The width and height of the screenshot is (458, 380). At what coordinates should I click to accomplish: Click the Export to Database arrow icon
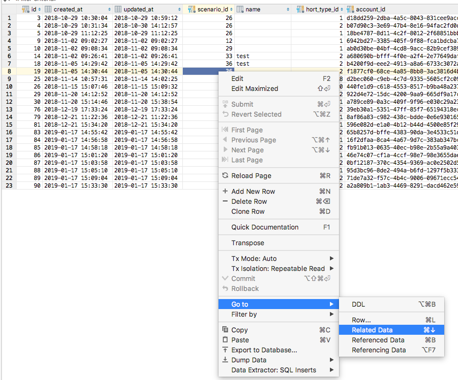(x=225, y=350)
